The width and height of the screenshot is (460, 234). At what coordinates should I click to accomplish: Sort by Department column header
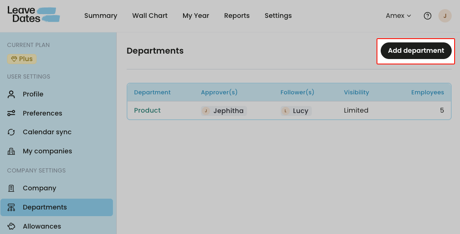click(152, 93)
